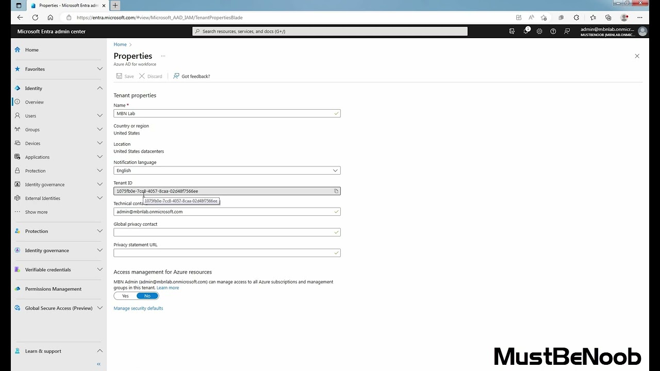Keep Access management toggle on No
Viewport: 660px width, 371px height.
(x=147, y=296)
